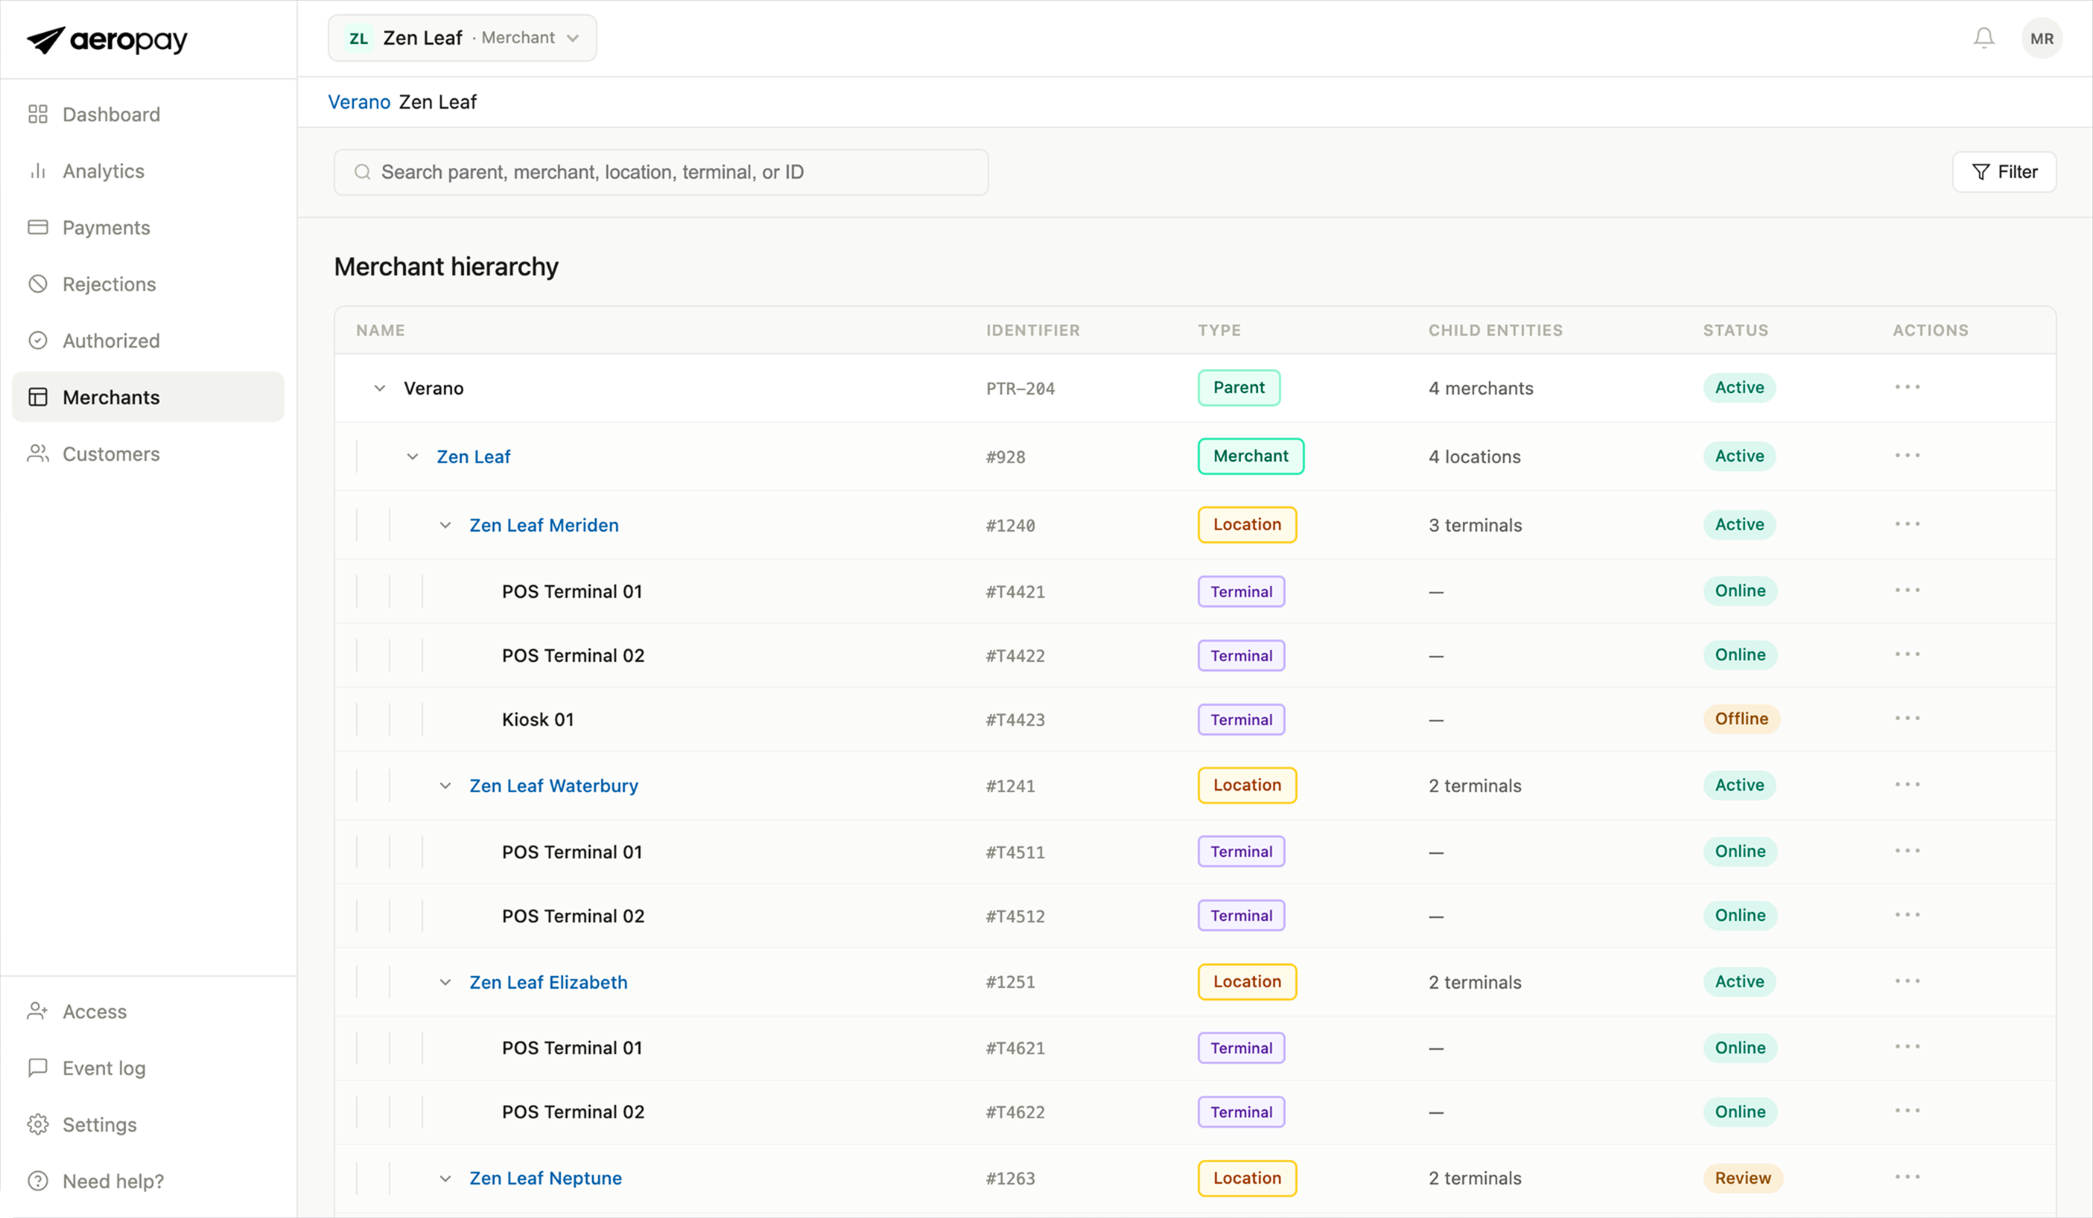
Task: Open Customers page
Action: click(x=147, y=453)
